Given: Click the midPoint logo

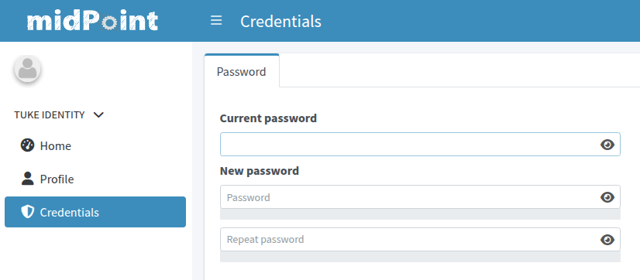Looking at the screenshot, I should point(93,21).
